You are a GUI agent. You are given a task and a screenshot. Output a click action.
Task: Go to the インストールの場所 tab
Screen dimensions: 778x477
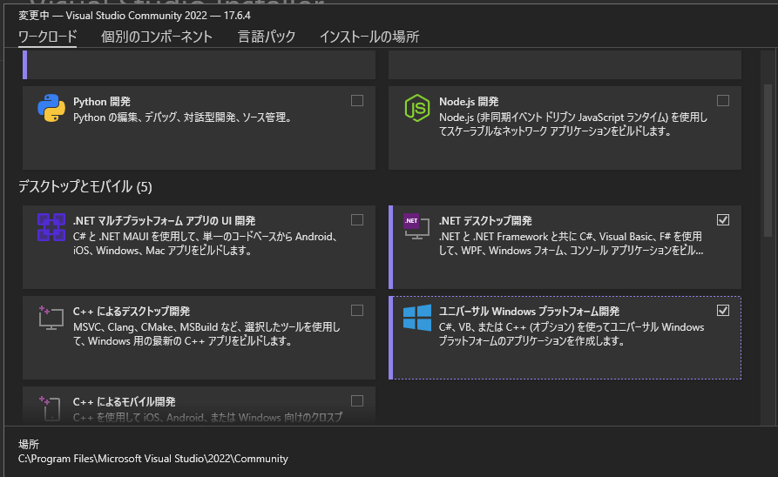coord(369,37)
